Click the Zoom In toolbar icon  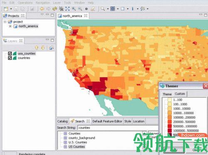point(74,9)
